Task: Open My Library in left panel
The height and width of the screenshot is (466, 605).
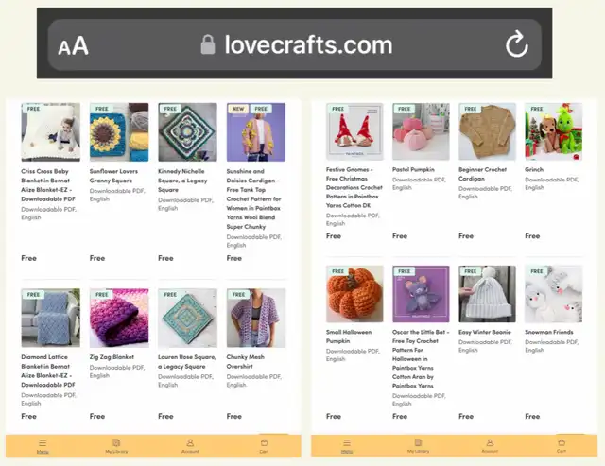Action: click(x=116, y=445)
